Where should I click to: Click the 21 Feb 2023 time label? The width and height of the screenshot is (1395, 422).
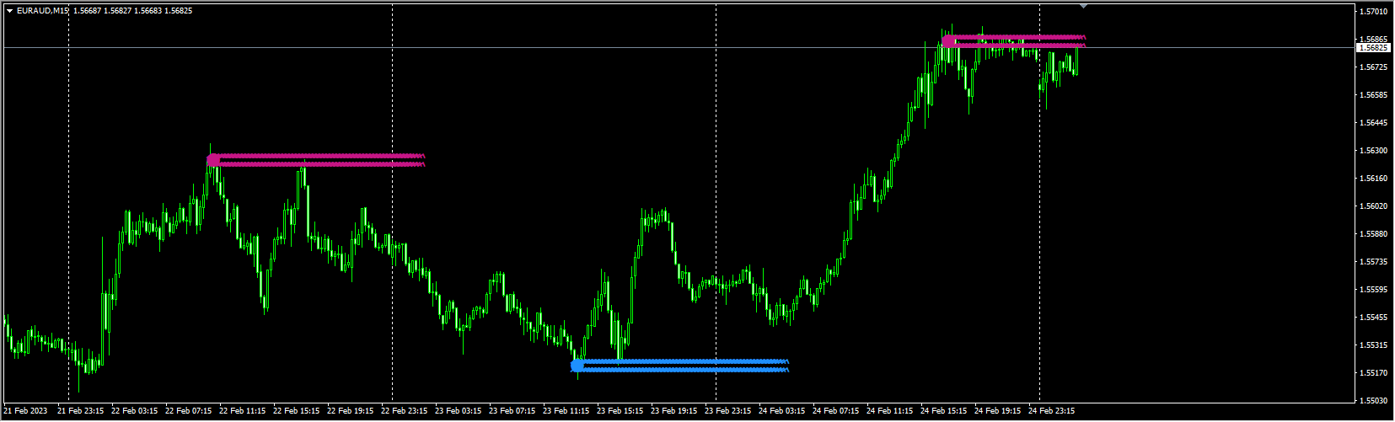[25, 411]
